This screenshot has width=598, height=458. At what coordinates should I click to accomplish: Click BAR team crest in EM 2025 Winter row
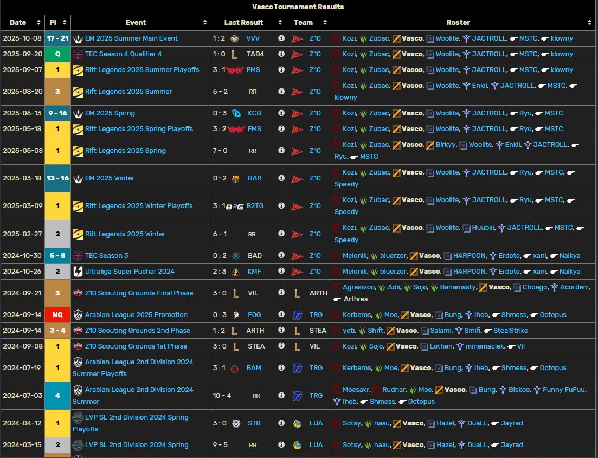tap(236, 178)
